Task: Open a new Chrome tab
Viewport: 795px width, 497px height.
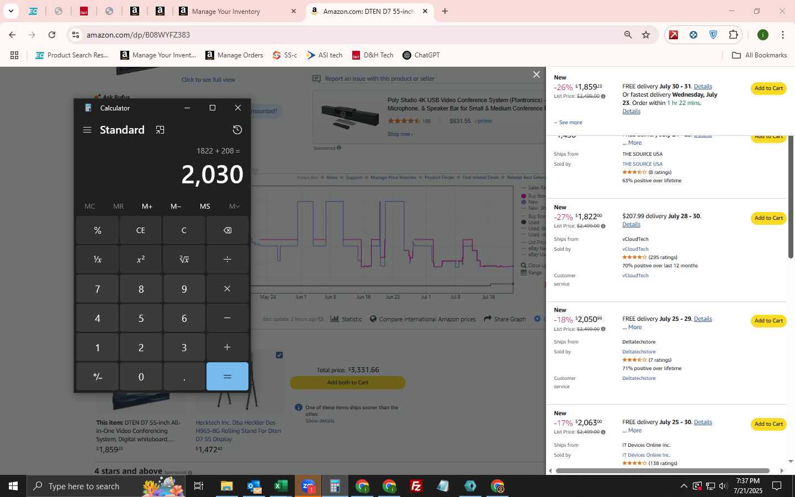Action: click(445, 11)
